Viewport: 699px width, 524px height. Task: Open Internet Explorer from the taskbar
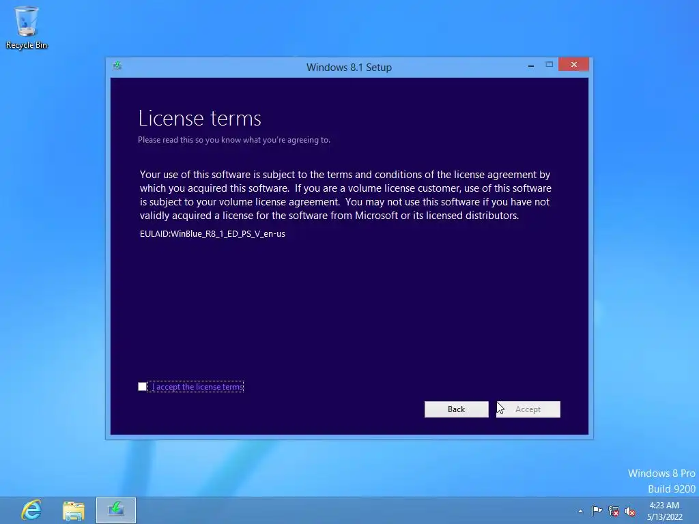(x=31, y=510)
